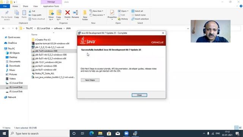The width and height of the screenshot is (243, 137).
Task: Open (F:) Local Disk in sidebar
Action: pyautogui.click(x=14, y=91)
